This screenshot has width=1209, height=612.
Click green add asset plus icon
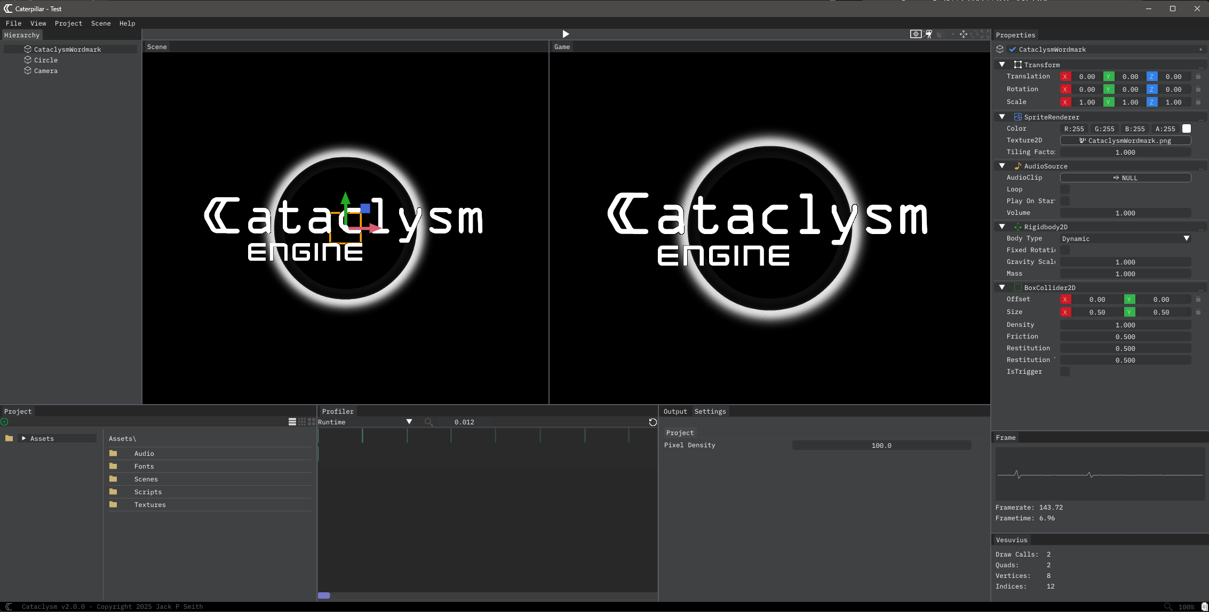pyautogui.click(x=5, y=422)
